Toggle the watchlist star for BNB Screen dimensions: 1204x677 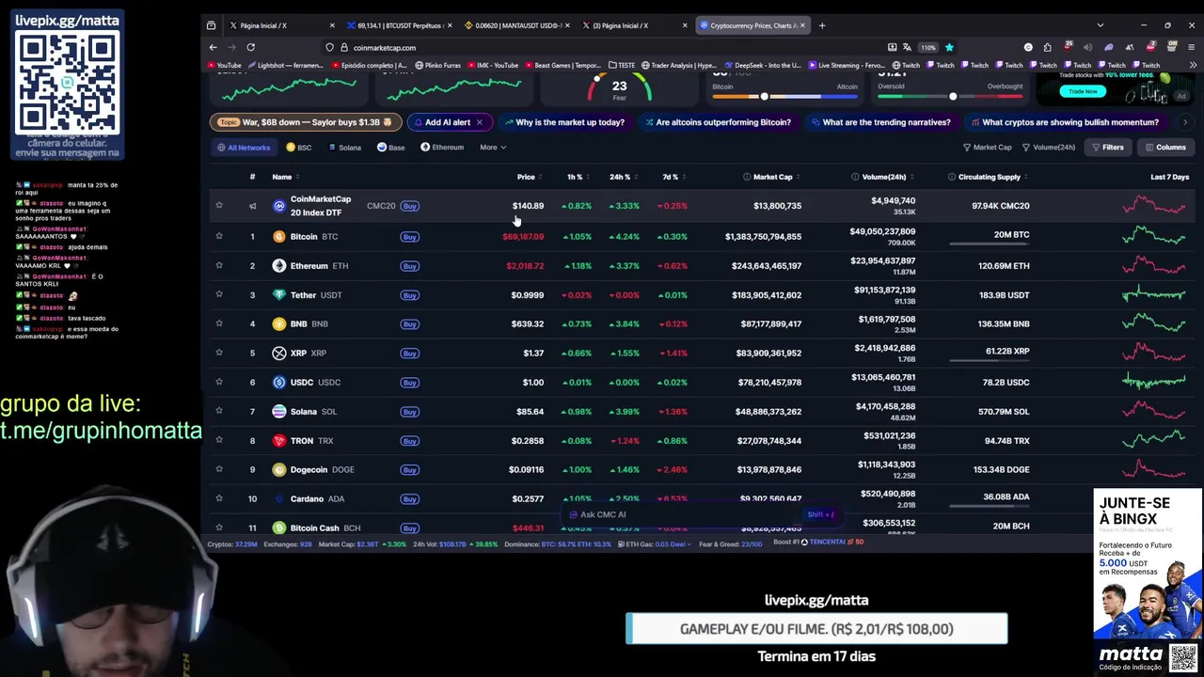pos(219,323)
